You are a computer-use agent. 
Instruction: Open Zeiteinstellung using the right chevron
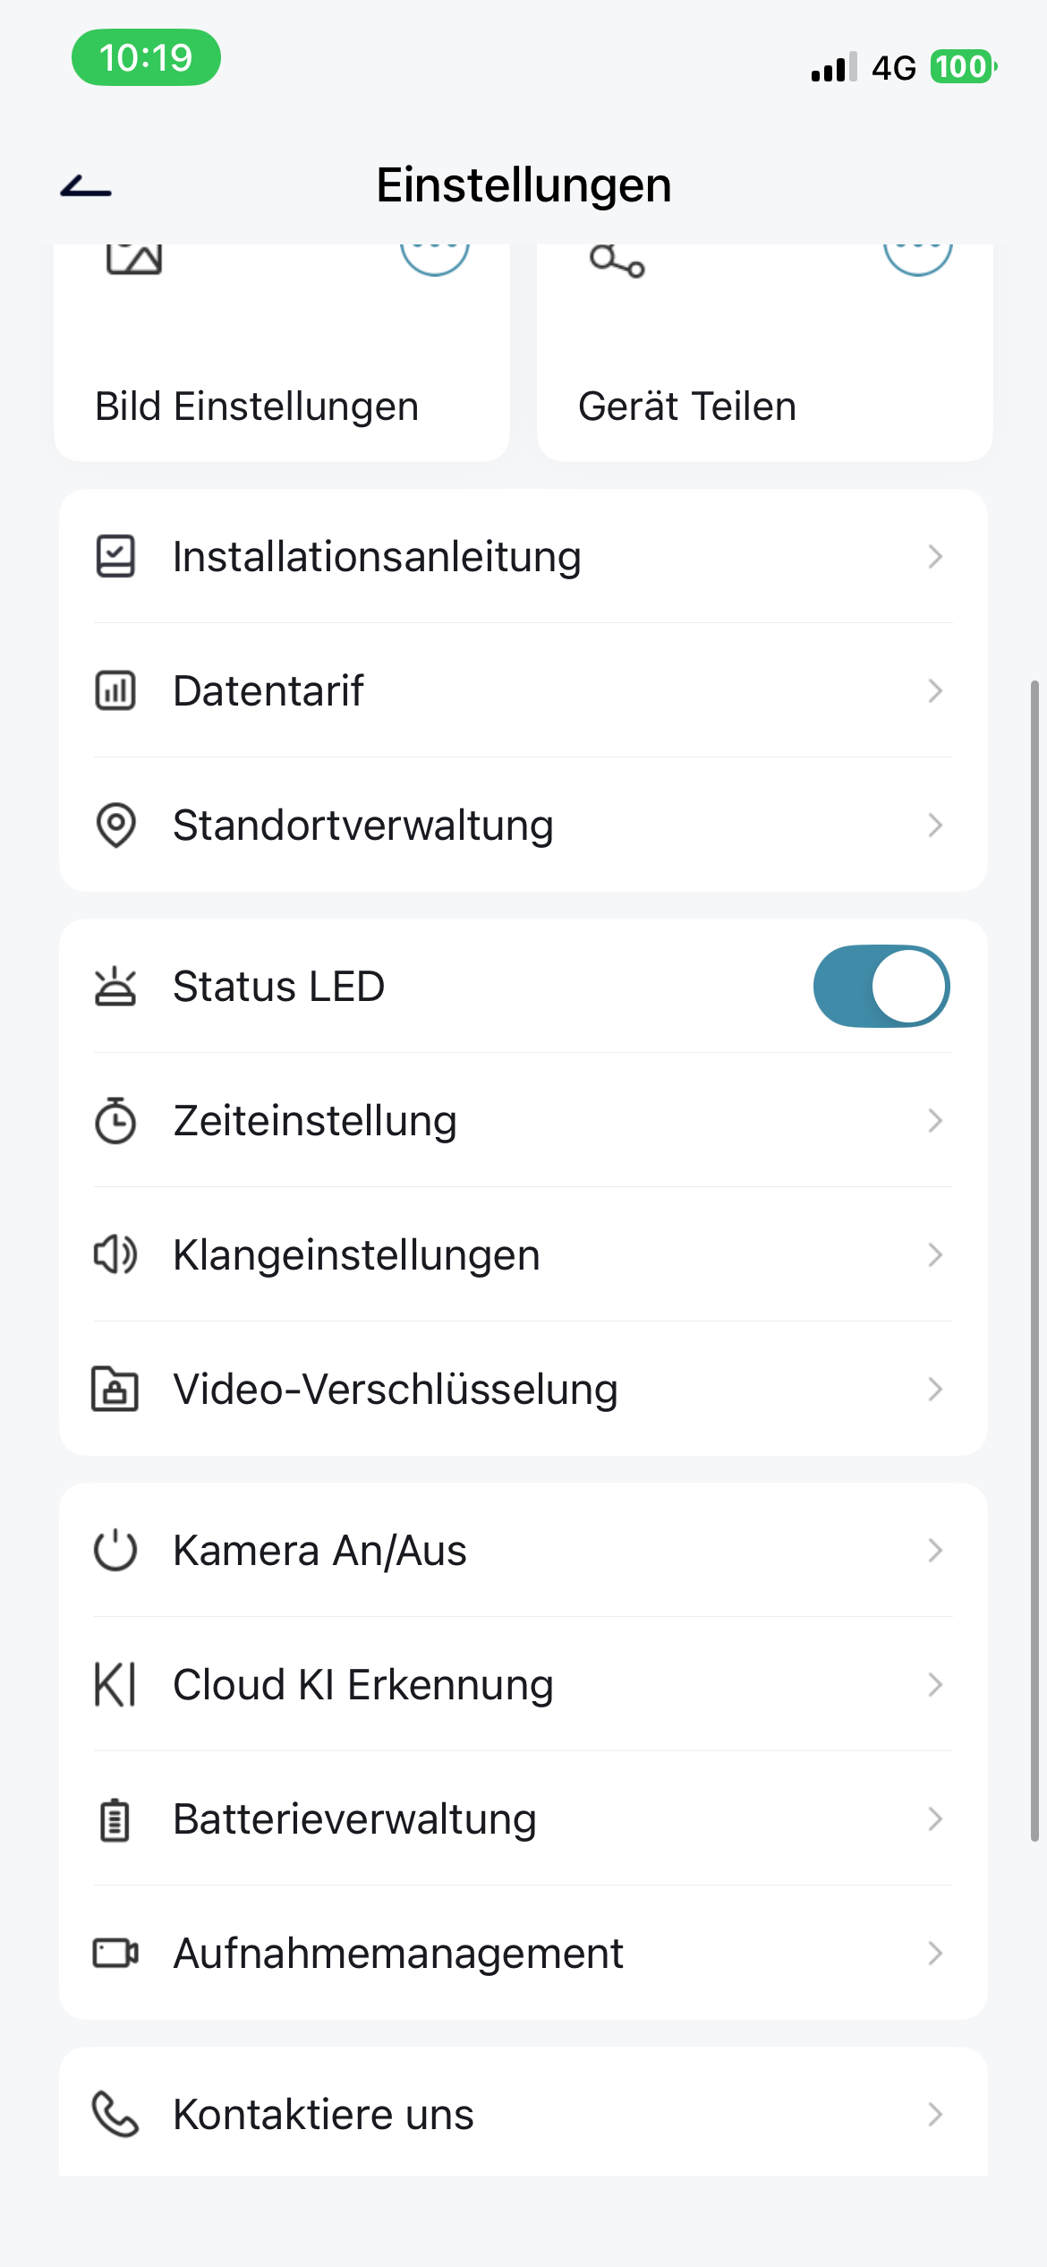(x=935, y=1120)
